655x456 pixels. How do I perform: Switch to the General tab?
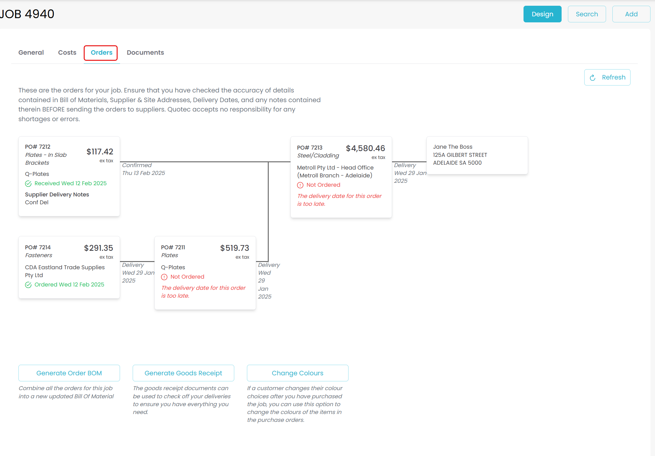[31, 53]
